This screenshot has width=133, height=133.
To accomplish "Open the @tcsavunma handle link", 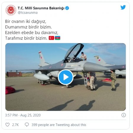I will (27, 13).
